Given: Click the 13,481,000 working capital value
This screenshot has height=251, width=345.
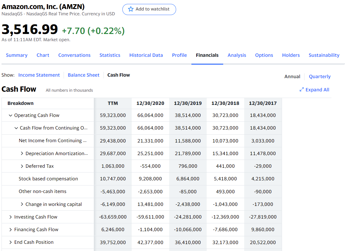Looking at the screenshot, I should (x=150, y=204).
